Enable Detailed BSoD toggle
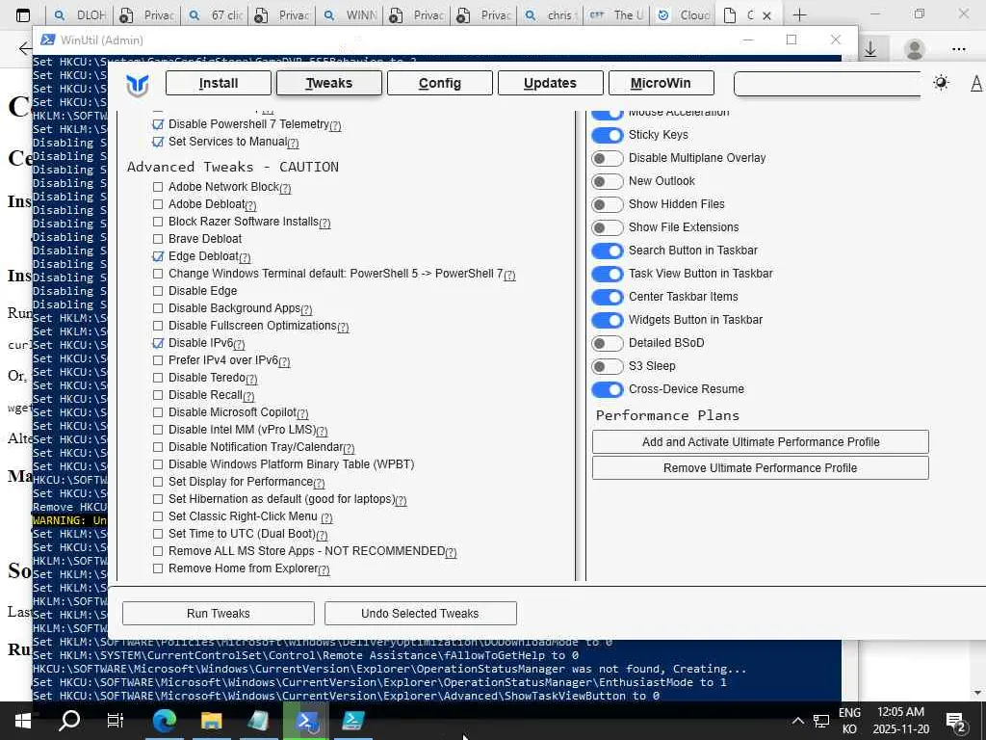986x740 pixels. point(608,343)
